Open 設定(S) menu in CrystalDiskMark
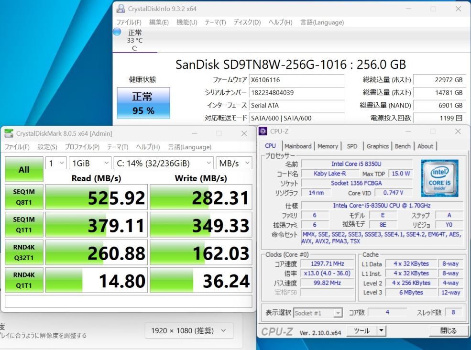 [x=47, y=147]
